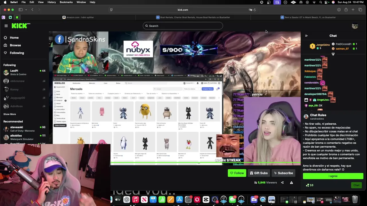Viewport: 367px width, 206px height.
Task: Open Wi-Fi status menu
Action: [314, 2]
